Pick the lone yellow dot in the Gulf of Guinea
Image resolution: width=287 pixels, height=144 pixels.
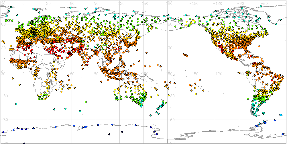click(x=19, y=85)
